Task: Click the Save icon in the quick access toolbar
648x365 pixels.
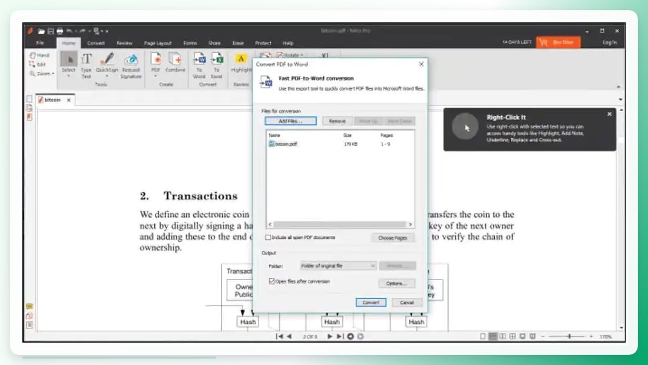Action: pyautogui.click(x=51, y=31)
